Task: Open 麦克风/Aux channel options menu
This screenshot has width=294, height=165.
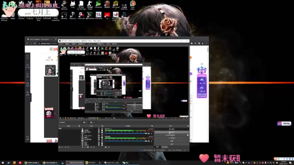Action: coord(151,133)
